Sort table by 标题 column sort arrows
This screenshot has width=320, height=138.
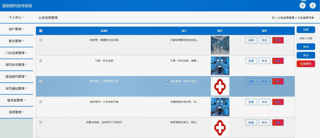coord(107,31)
